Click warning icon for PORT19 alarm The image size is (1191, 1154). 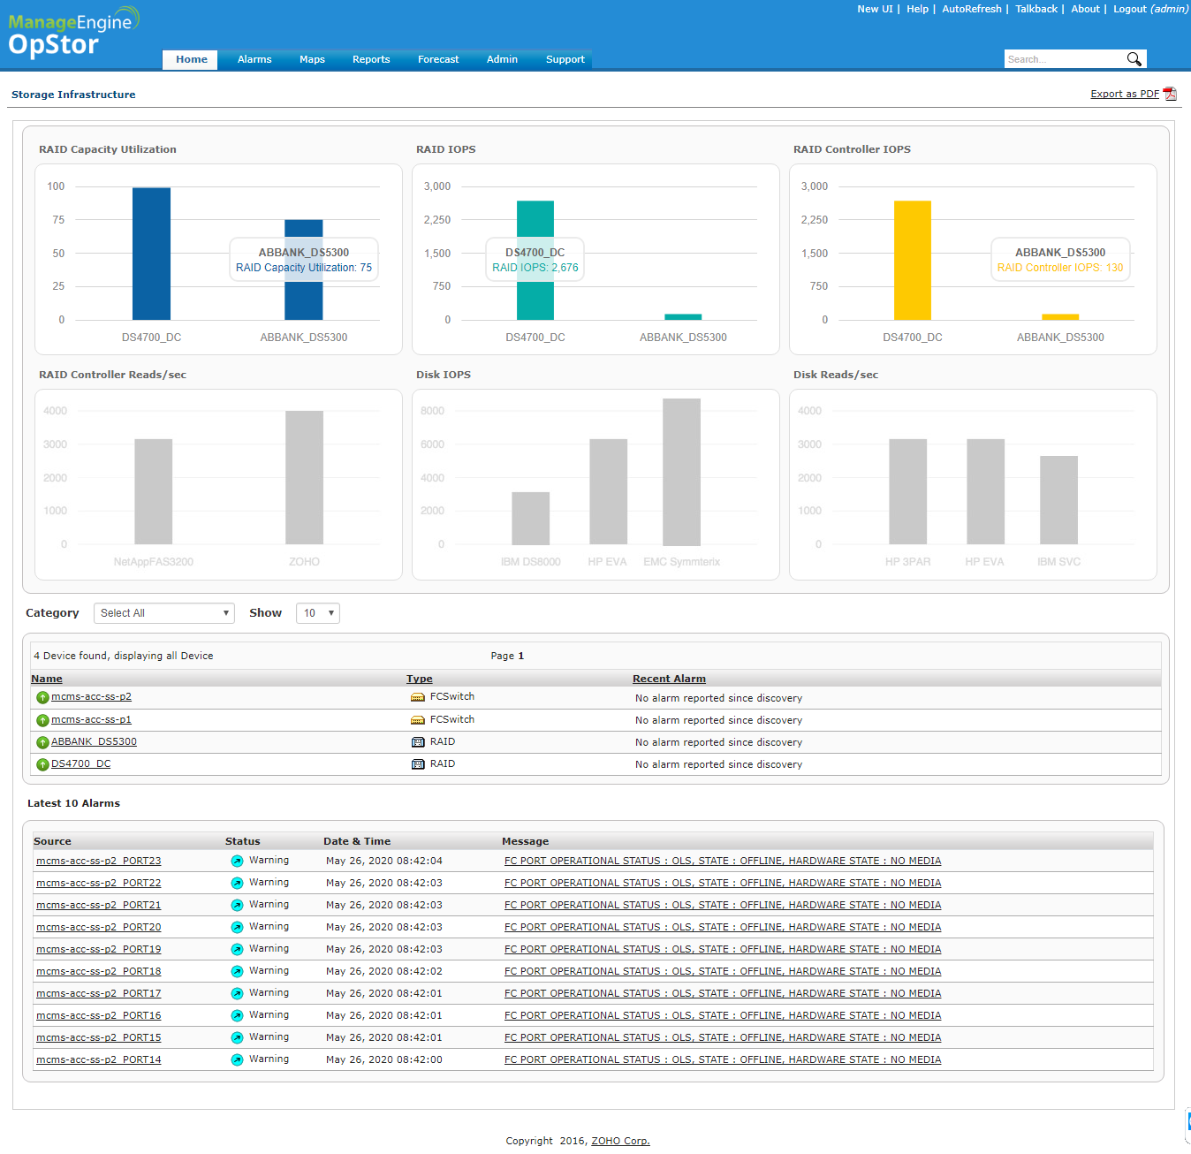point(237,949)
